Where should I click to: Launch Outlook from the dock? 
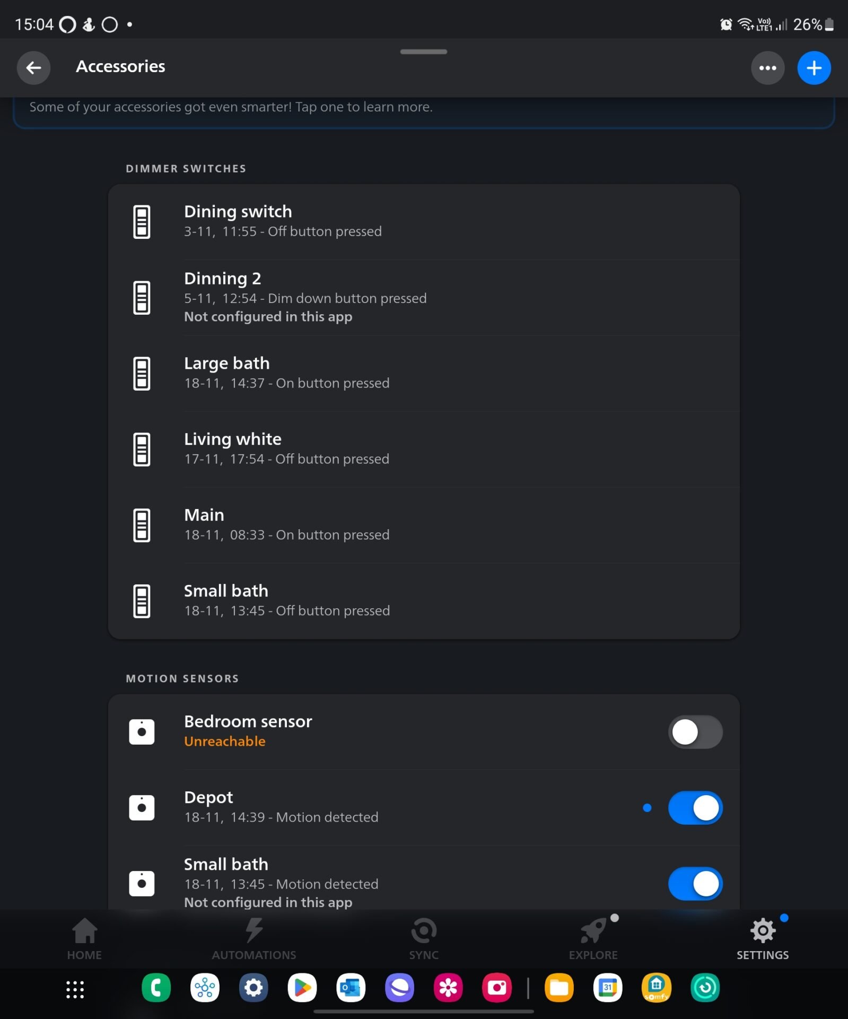(x=351, y=988)
